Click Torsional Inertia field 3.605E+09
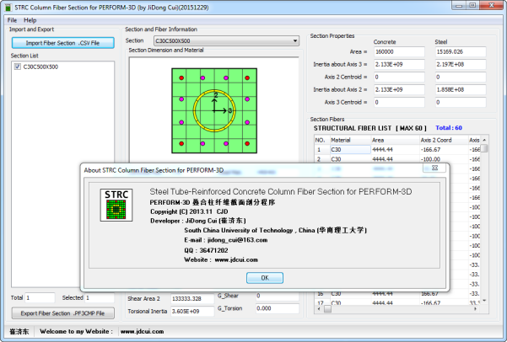This screenshot has height=342, width=507. 192,312
